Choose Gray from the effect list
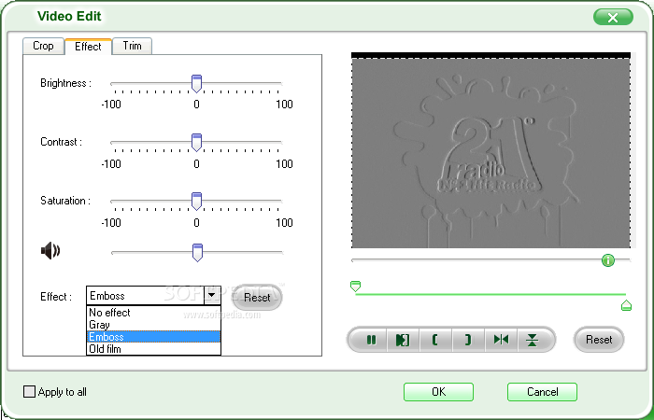The height and width of the screenshot is (420, 654). 153,325
